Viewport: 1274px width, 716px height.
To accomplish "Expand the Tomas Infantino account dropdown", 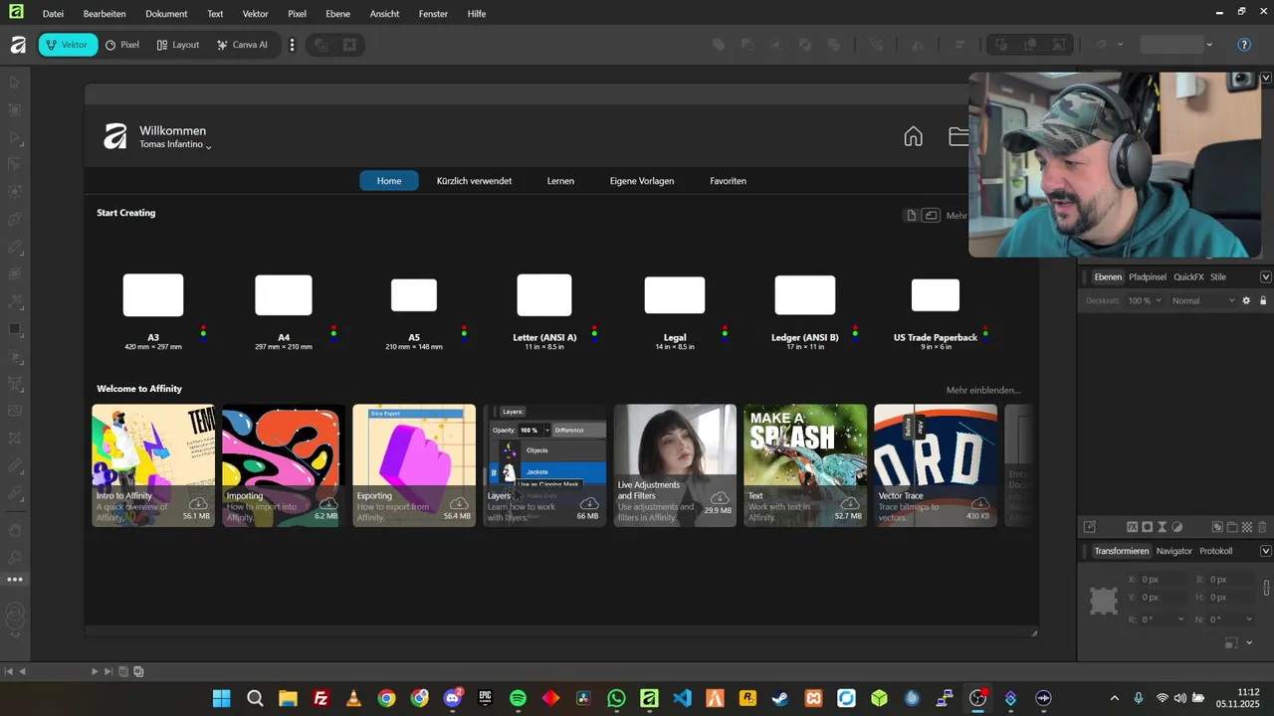I will (x=175, y=145).
